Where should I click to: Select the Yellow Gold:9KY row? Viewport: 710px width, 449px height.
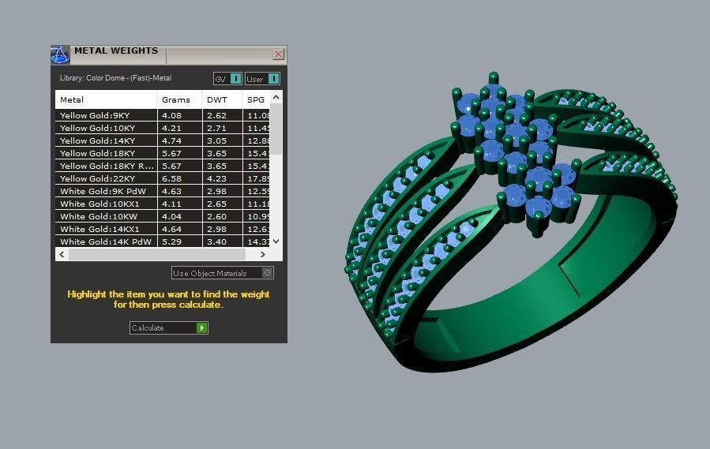point(163,115)
